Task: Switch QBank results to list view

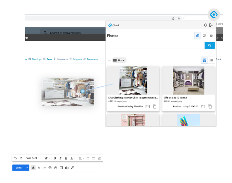Action: pos(211,60)
